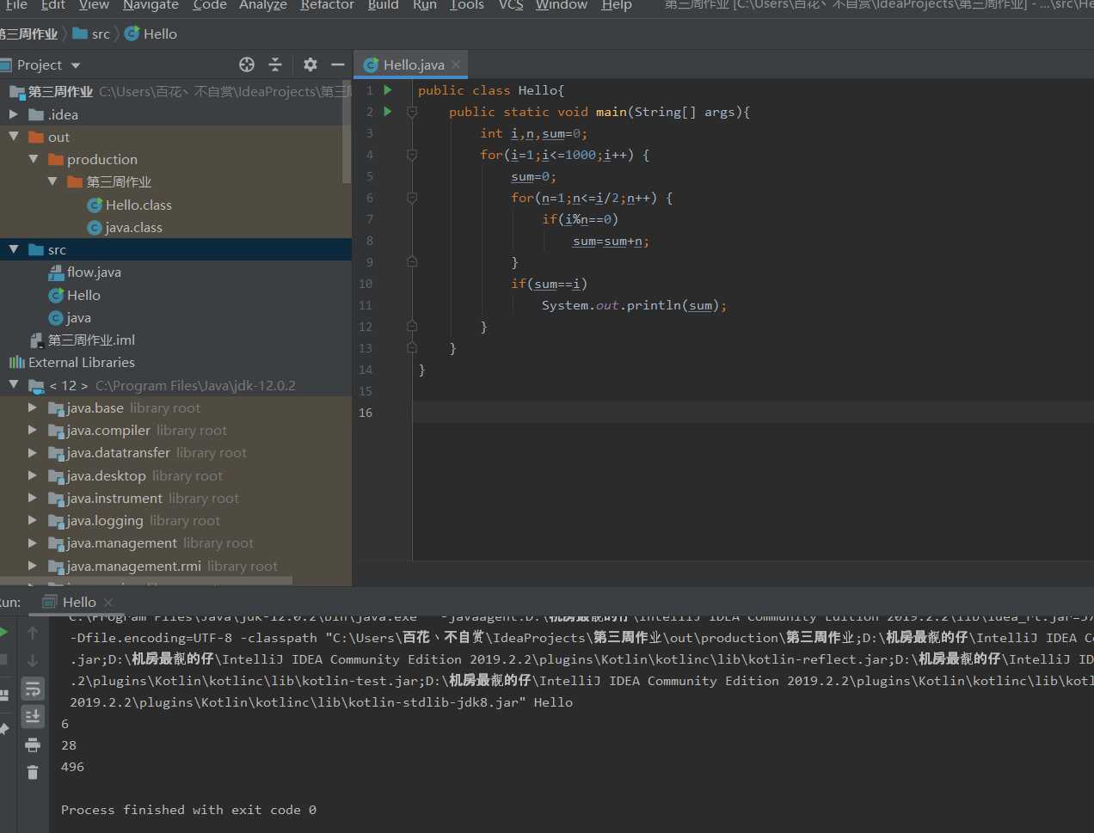Open the Help menu
Image resolution: width=1094 pixels, height=833 pixels.
617,5
